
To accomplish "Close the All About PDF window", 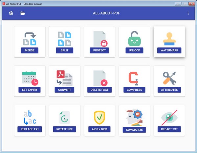I will tap(192, 4).
